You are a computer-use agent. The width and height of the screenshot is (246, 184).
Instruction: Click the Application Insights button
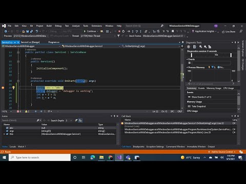tap(204, 31)
